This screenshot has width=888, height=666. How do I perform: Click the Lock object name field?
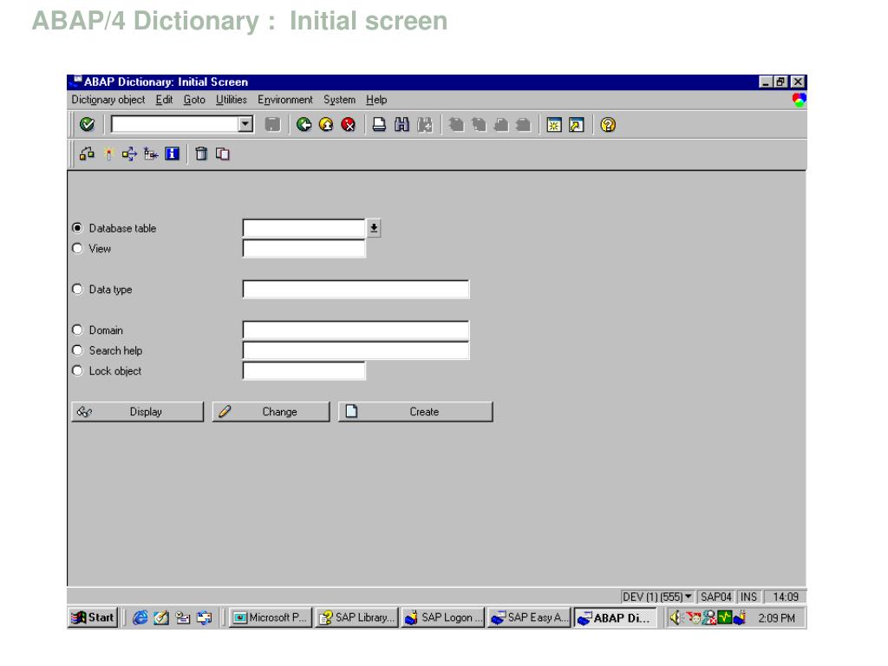tap(304, 371)
